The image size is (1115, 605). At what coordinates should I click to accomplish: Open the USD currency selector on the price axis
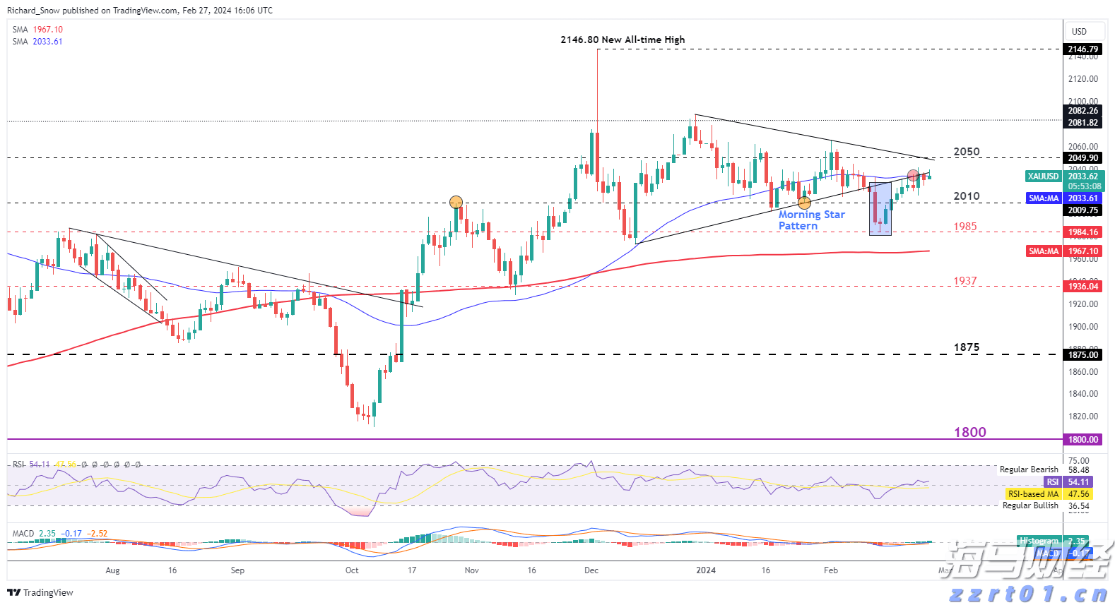point(1079,31)
